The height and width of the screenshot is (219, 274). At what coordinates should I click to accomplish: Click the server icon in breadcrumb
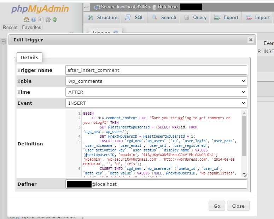pos(97,7)
